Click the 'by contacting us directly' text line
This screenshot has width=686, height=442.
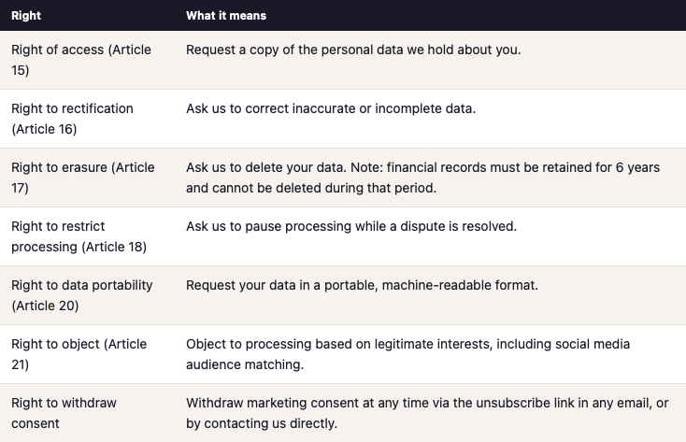262,423
